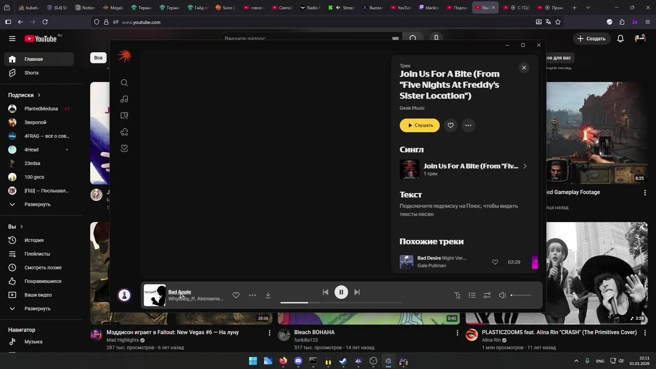Screen dimensions: 656x369
Task: Seek within the track progress bar
Action: click(x=341, y=302)
